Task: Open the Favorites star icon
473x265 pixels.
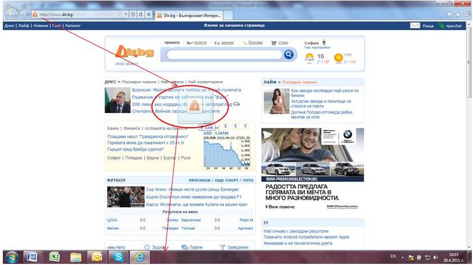Action: coord(458,14)
